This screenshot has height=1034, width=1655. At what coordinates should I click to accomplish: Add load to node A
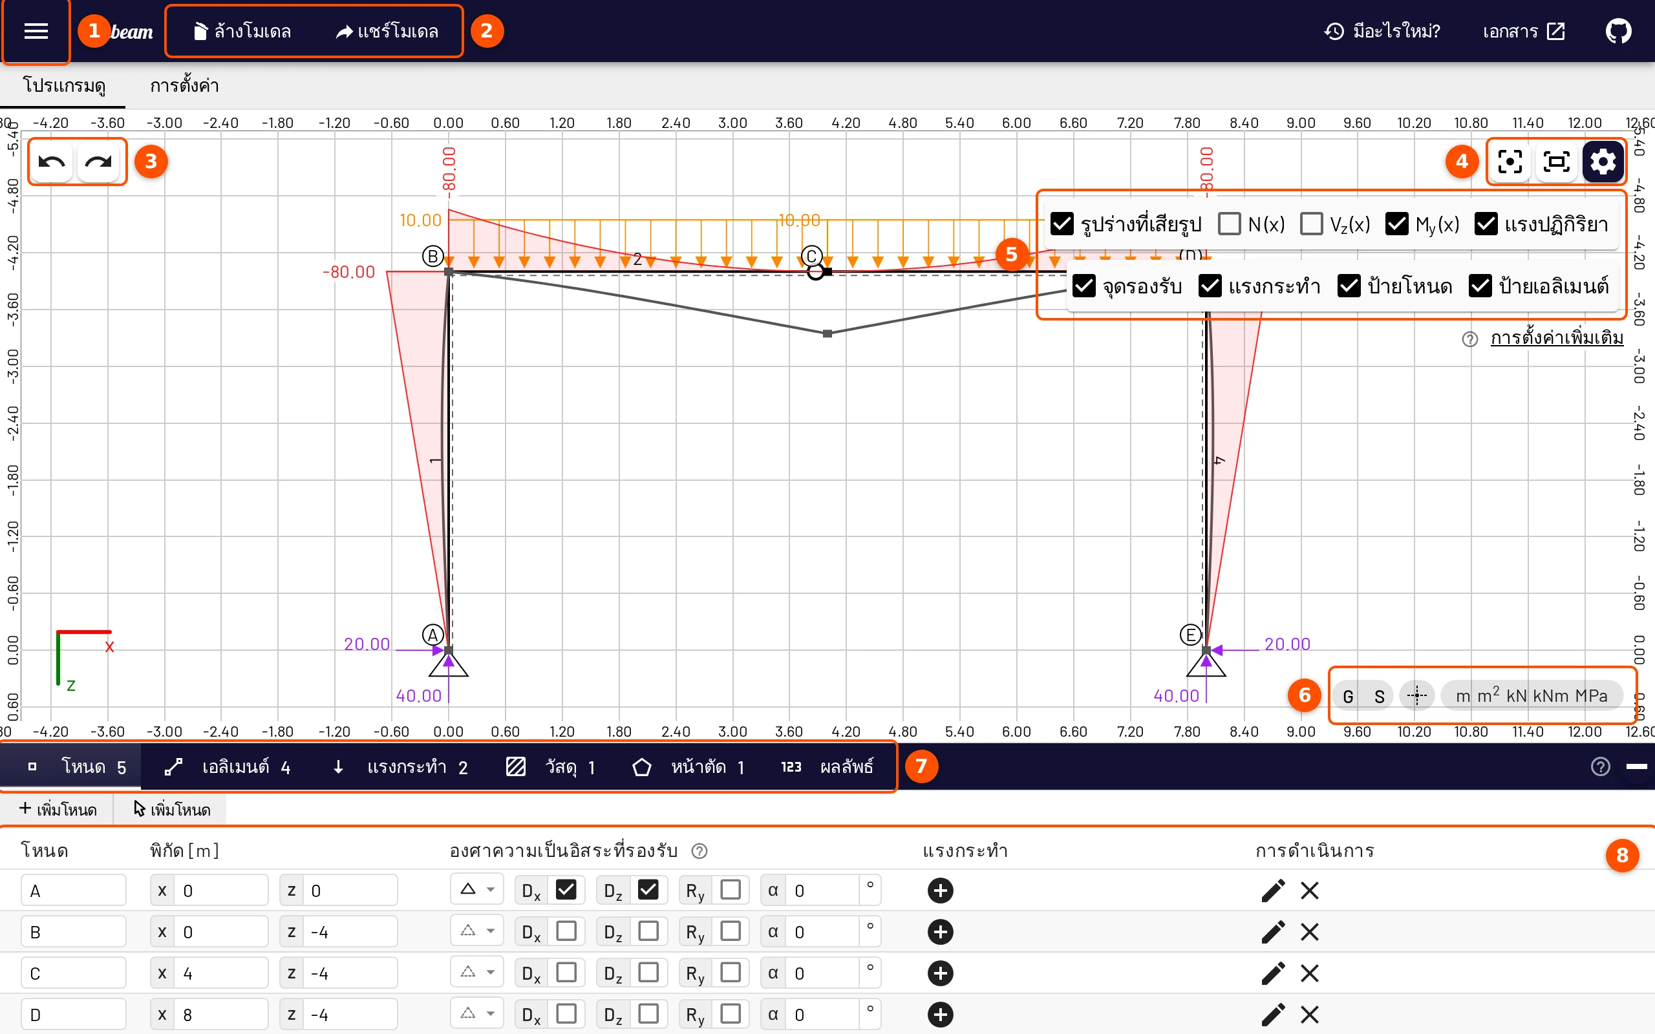[x=941, y=891]
